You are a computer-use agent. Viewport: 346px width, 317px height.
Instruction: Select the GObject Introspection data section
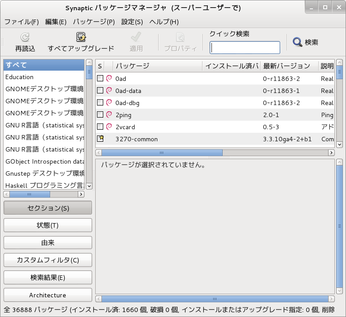(44, 161)
